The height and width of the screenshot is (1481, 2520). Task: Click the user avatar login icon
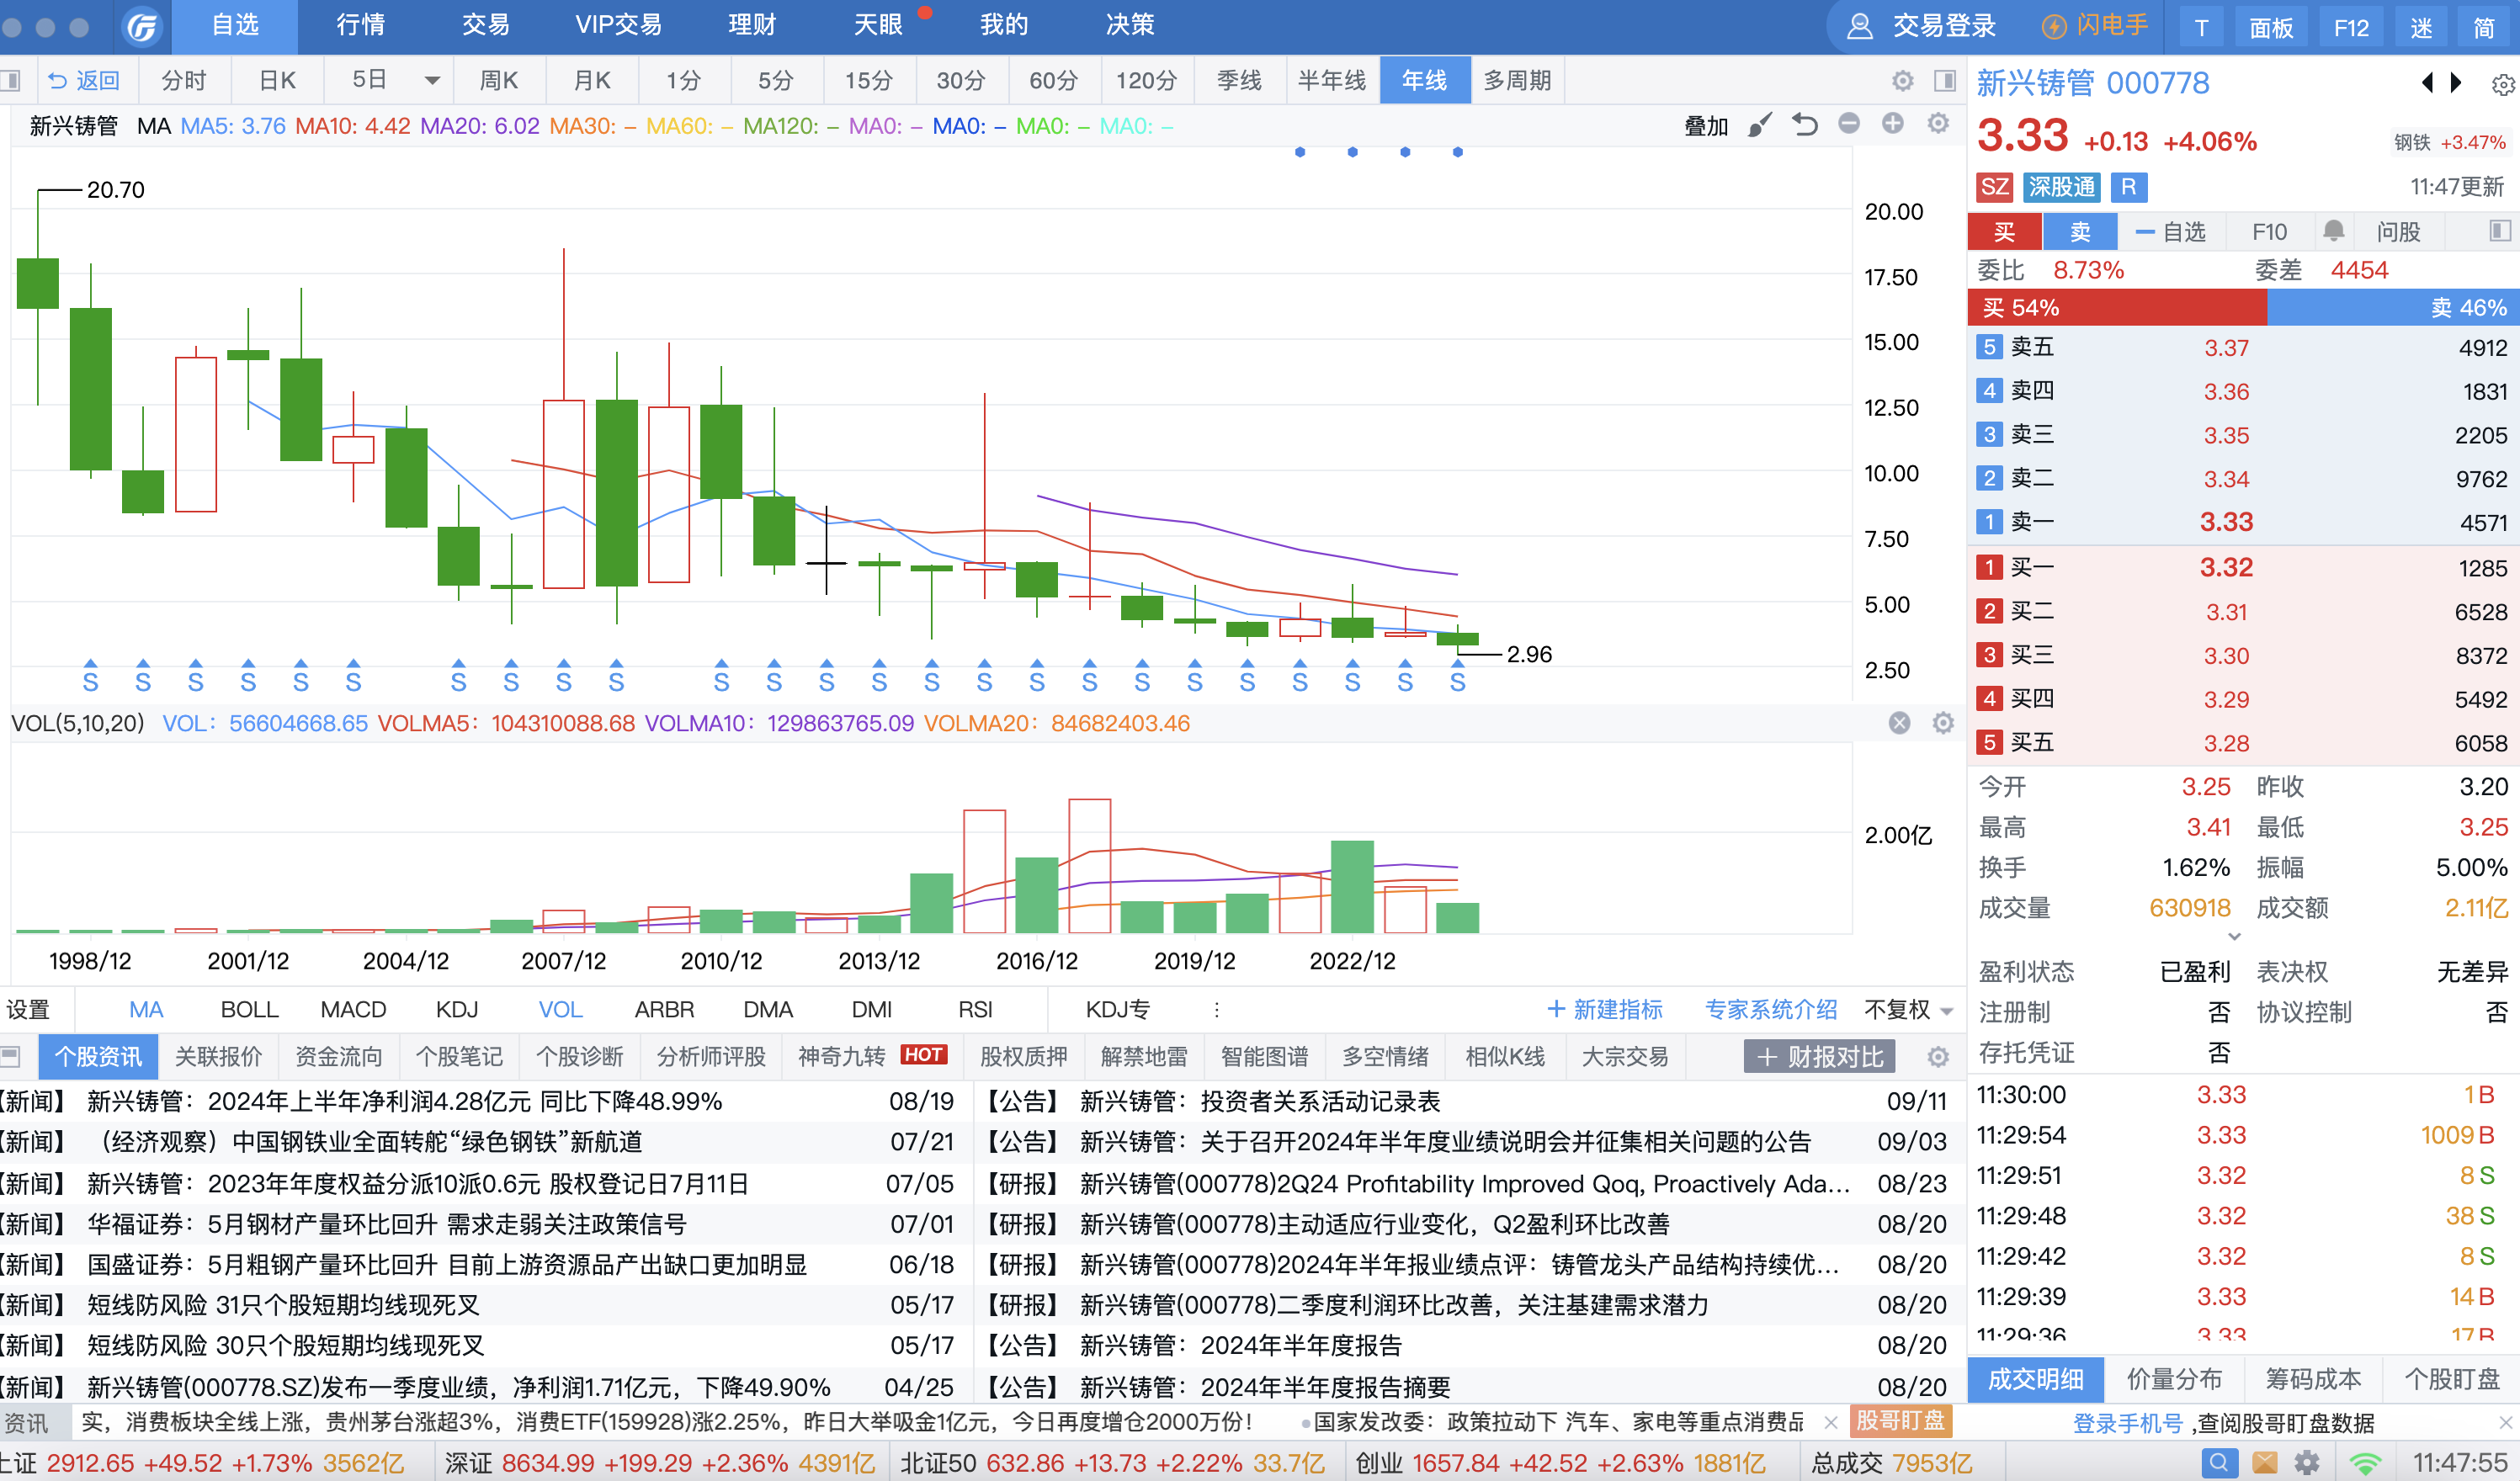tap(1860, 26)
